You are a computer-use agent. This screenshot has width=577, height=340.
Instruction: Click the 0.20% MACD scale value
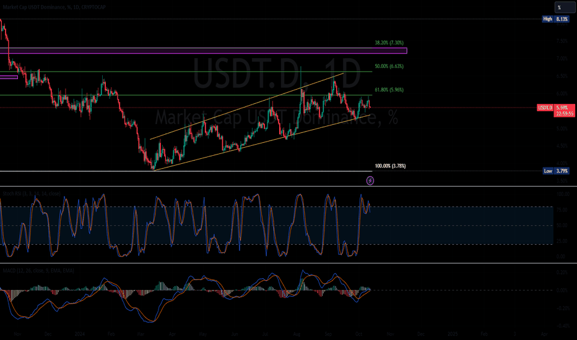(562, 273)
